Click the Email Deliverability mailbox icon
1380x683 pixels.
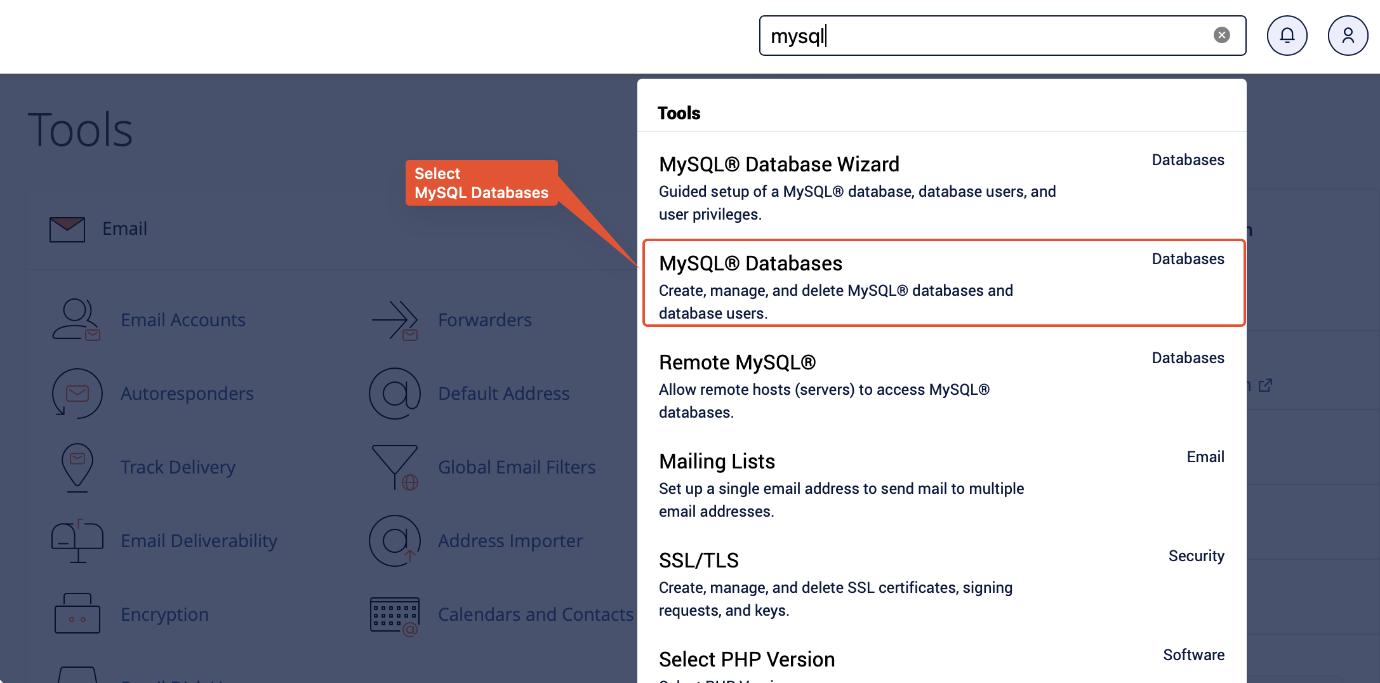[x=77, y=541]
